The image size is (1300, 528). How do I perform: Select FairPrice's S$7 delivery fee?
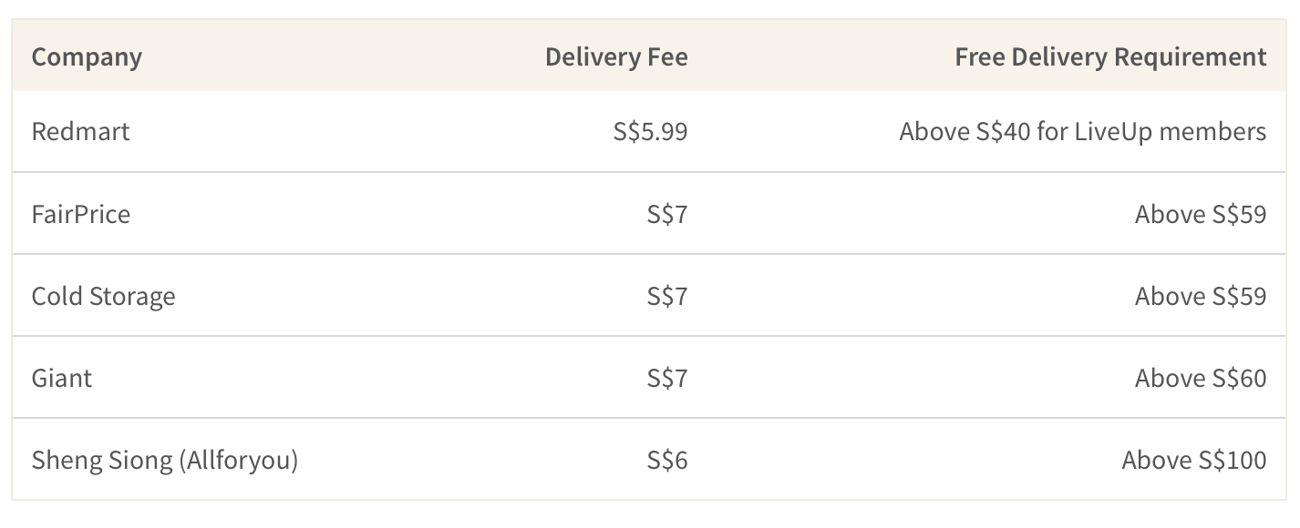[667, 214]
